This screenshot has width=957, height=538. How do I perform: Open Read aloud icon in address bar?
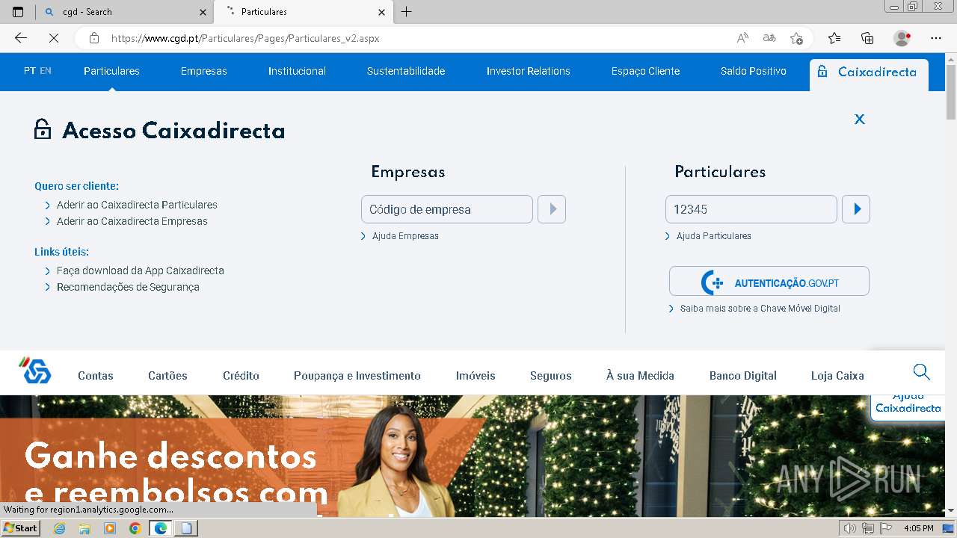point(742,38)
